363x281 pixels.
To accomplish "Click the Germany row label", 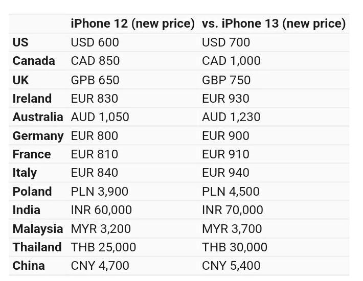I will point(38,136).
